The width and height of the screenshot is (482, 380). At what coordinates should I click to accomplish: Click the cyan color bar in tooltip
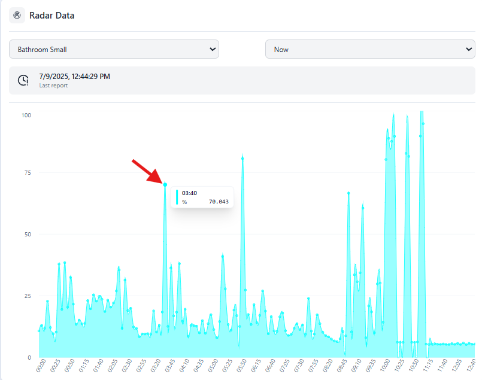point(177,197)
